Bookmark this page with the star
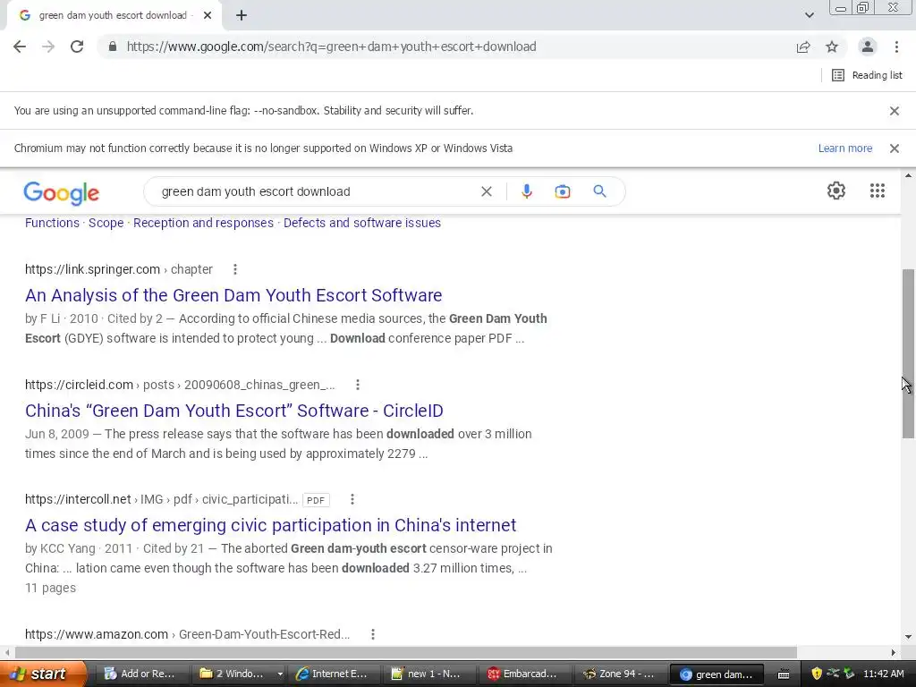The image size is (916, 687). (x=832, y=47)
